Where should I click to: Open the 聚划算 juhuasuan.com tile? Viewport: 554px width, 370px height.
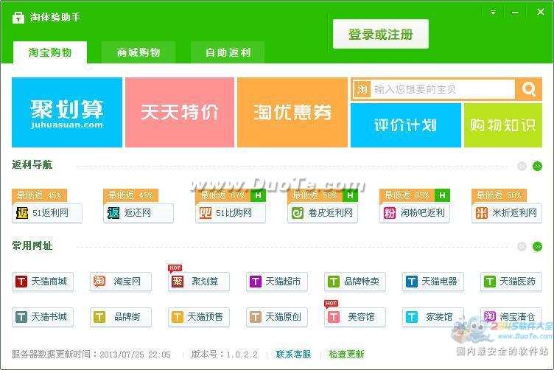67,112
